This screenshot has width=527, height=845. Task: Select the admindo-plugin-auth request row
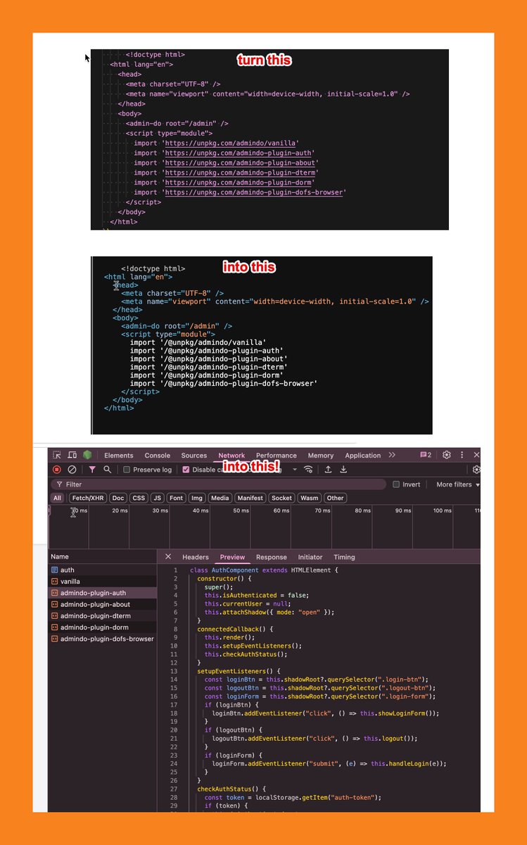(x=103, y=593)
